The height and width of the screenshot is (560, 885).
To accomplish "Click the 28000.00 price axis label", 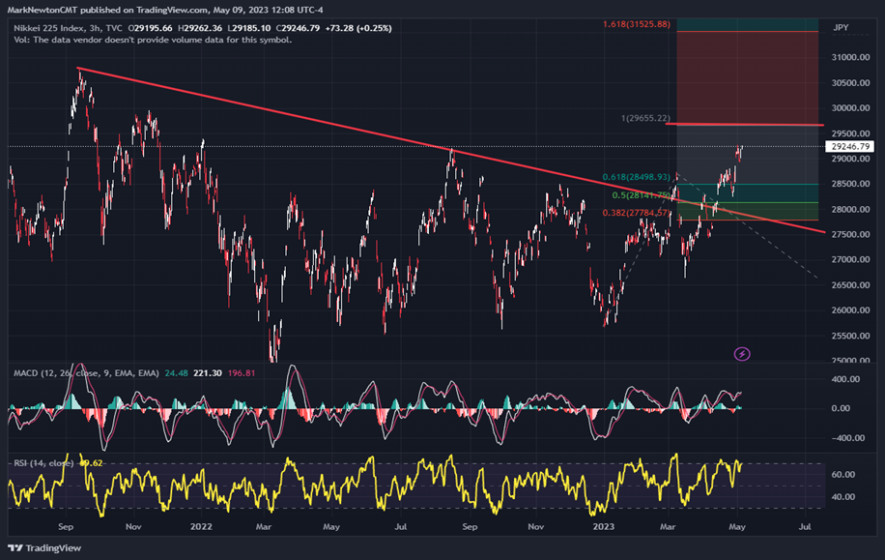I will [x=850, y=209].
